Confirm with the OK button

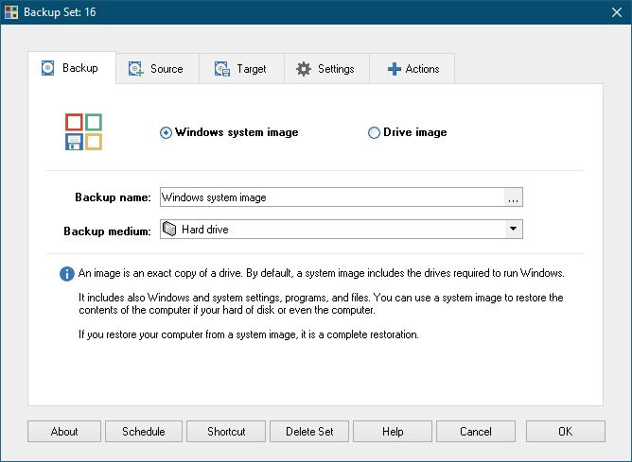566,432
